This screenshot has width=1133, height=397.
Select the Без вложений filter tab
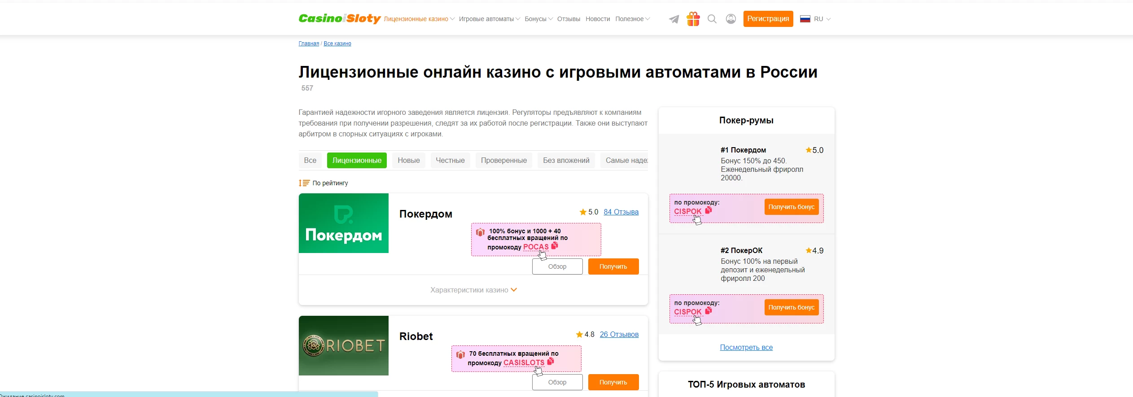[566, 160]
